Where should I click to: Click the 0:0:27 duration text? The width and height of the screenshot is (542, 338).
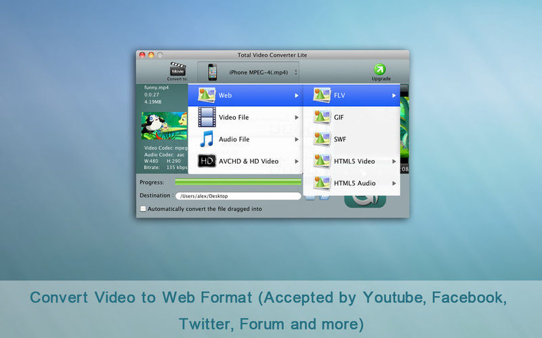click(152, 95)
